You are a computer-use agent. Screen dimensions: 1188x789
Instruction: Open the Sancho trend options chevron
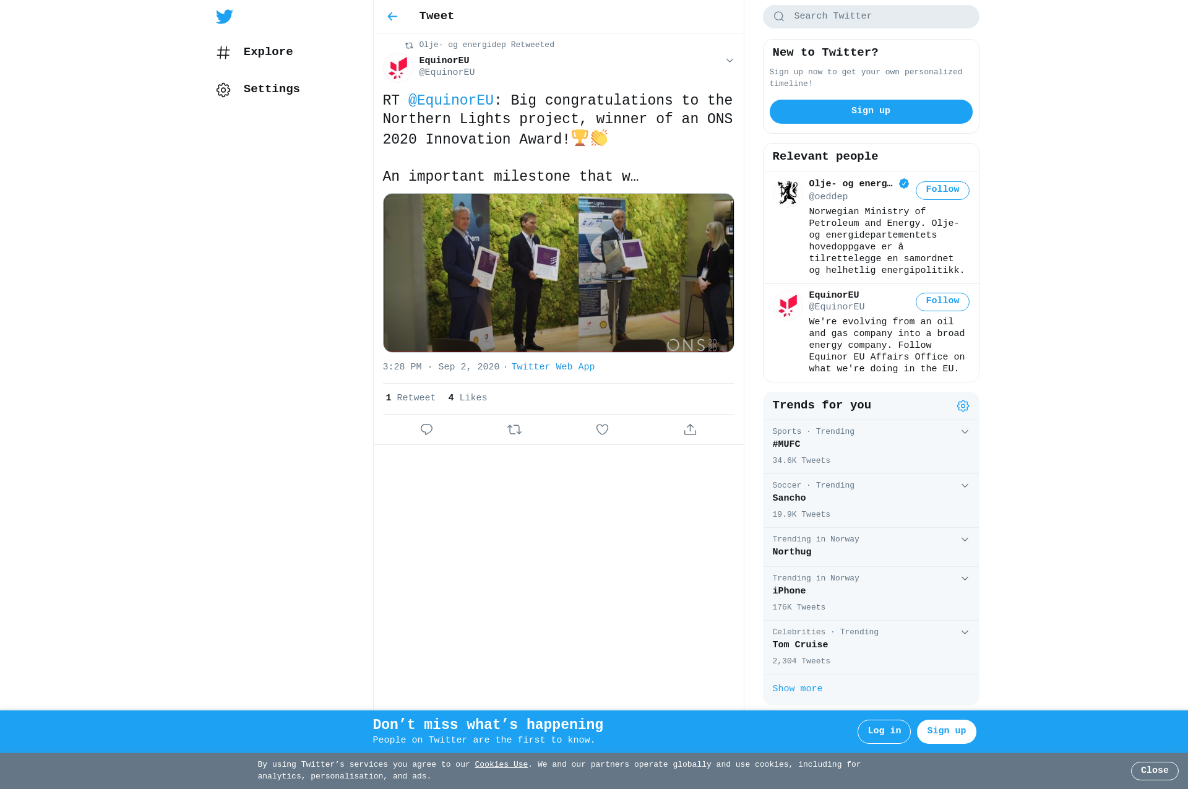(965, 486)
